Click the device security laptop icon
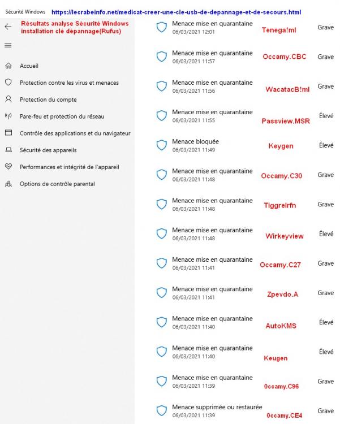The height and width of the screenshot is (424, 340). [x=8, y=150]
